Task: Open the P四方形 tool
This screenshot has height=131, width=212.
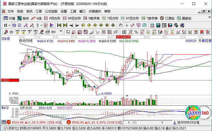Action: [x=52, y=18]
